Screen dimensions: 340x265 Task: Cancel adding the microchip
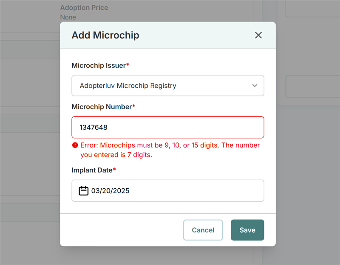tap(203, 230)
